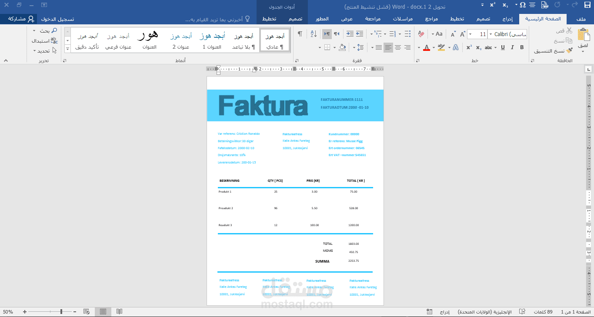
Task: Click the Numbering list icon
Action: [x=393, y=34]
